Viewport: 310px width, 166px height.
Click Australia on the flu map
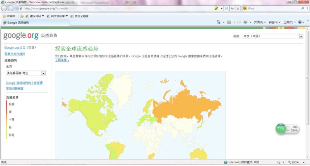point(198,154)
